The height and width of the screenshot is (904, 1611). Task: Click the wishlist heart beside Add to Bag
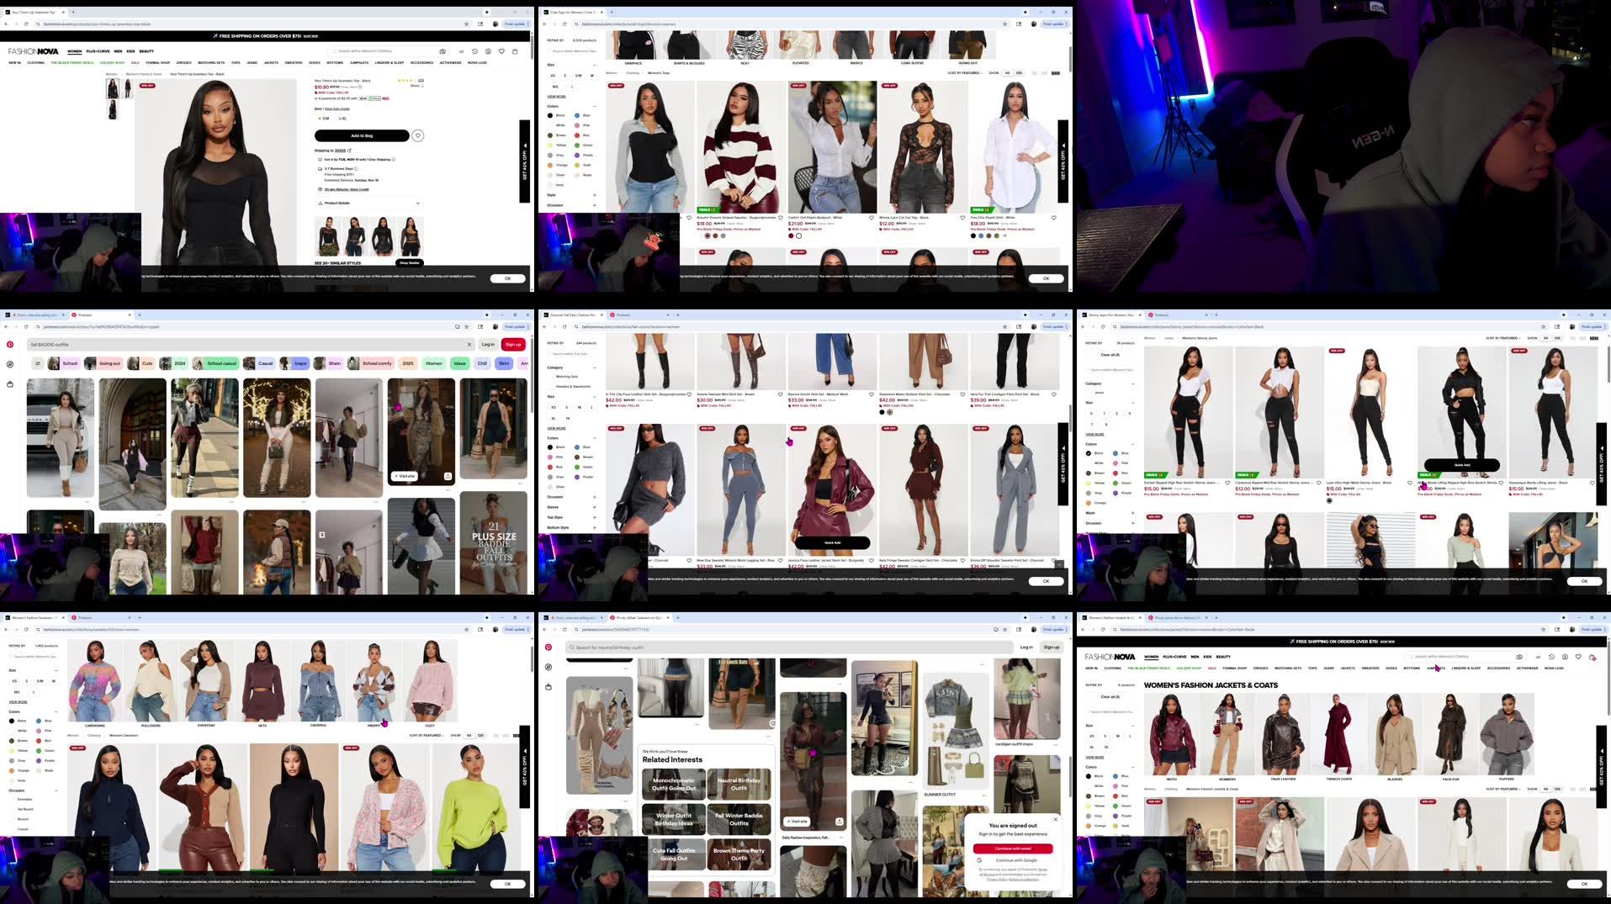[x=417, y=135]
